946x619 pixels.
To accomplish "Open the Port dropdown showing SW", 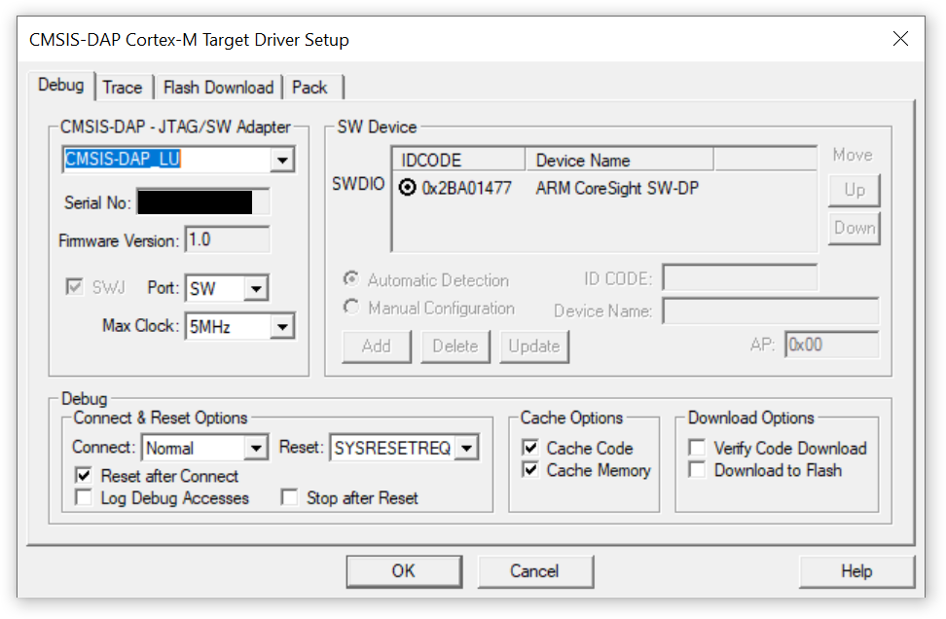I will [x=256, y=288].
